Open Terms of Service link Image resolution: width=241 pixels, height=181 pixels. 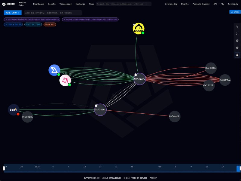tap(140, 178)
